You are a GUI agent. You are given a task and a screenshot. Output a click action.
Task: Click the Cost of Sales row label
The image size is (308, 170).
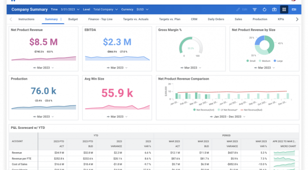point(19,165)
